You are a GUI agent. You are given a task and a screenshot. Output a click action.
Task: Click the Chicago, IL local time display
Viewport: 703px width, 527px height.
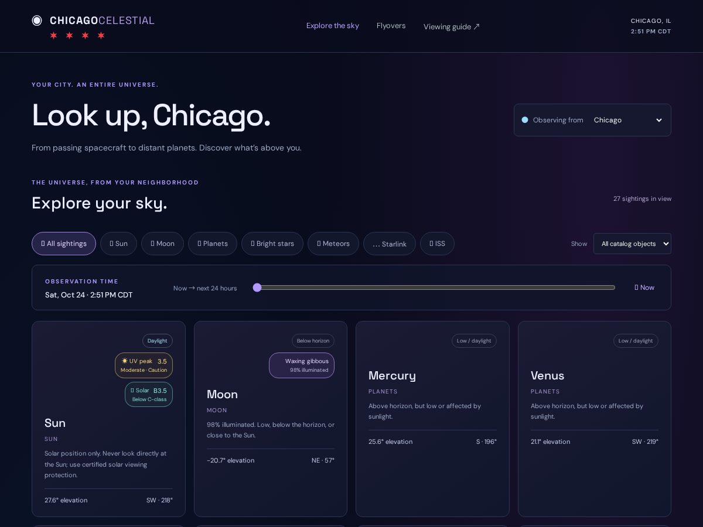(651, 26)
